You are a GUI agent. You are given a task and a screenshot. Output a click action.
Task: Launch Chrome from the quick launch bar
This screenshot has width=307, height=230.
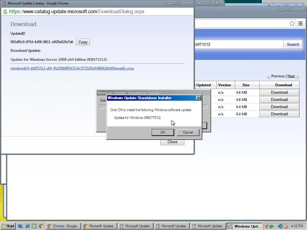pos(41,226)
